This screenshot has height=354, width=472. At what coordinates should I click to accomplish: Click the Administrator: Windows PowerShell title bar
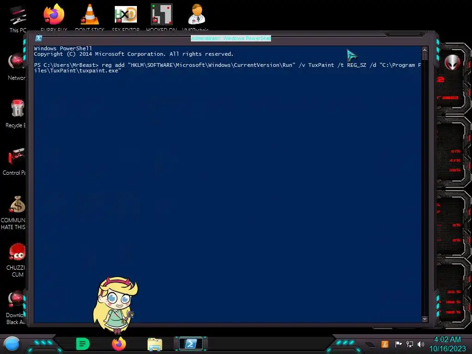[x=231, y=38]
